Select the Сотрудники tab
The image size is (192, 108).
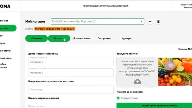[104, 38]
